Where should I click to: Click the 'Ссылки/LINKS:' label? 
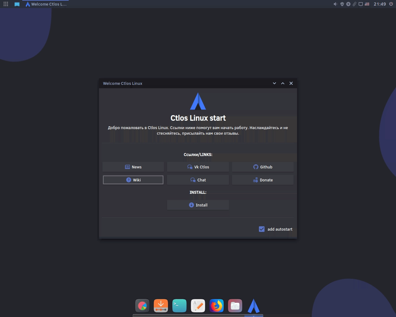coord(198,154)
